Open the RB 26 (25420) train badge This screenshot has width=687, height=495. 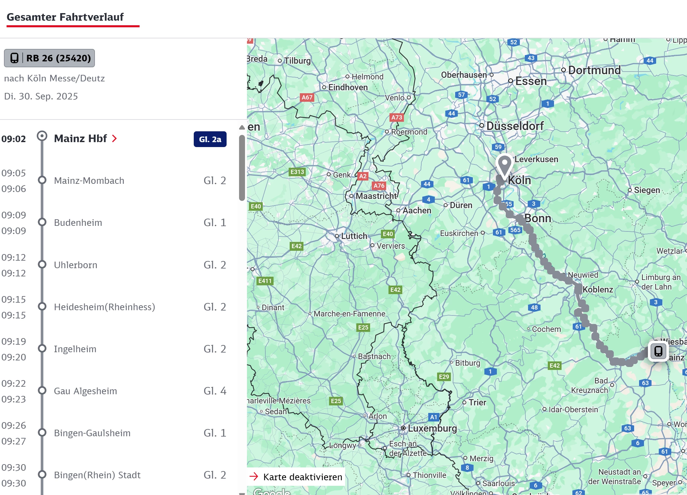(x=50, y=58)
